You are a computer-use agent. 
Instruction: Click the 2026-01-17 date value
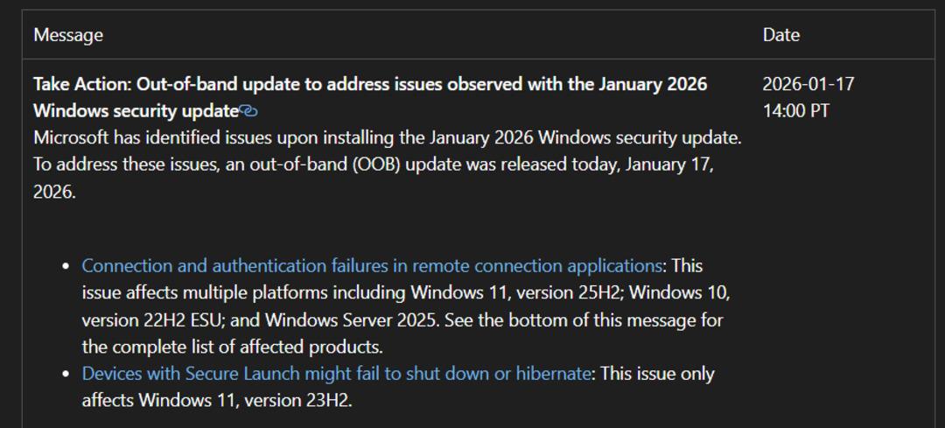click(808, 84)
